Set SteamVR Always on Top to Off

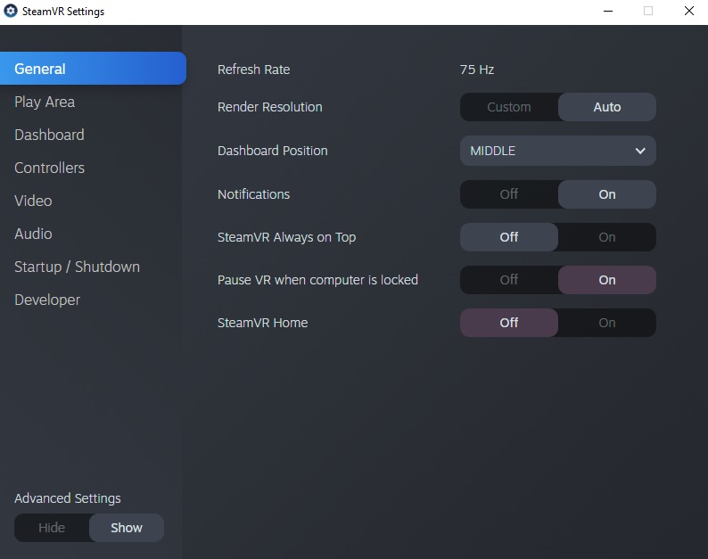pyautogui.click(x=509, y=237)
